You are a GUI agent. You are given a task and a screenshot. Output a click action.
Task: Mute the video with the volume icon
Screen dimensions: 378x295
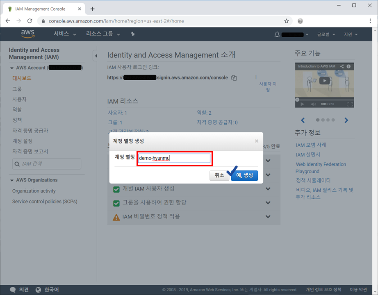pos(313,104)
